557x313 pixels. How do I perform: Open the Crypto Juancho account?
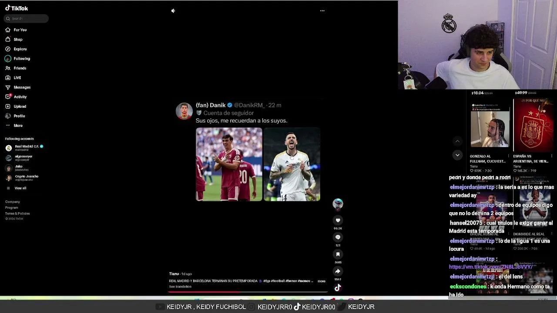tap(22, 178)
